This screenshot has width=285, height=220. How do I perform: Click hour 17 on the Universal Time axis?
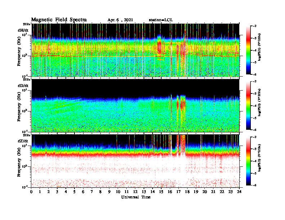(179, 192)
